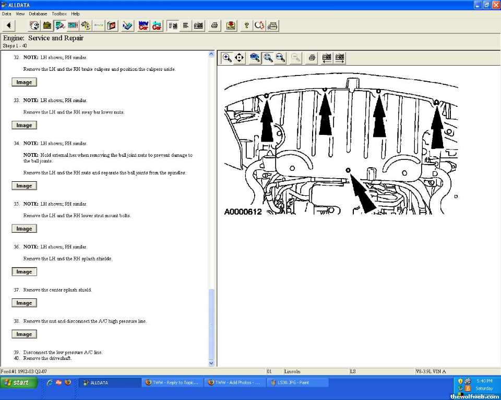Click the Windows Start button
Image resolution: width=501 pixels, height=400 pixels.
(x=19, y=382)
